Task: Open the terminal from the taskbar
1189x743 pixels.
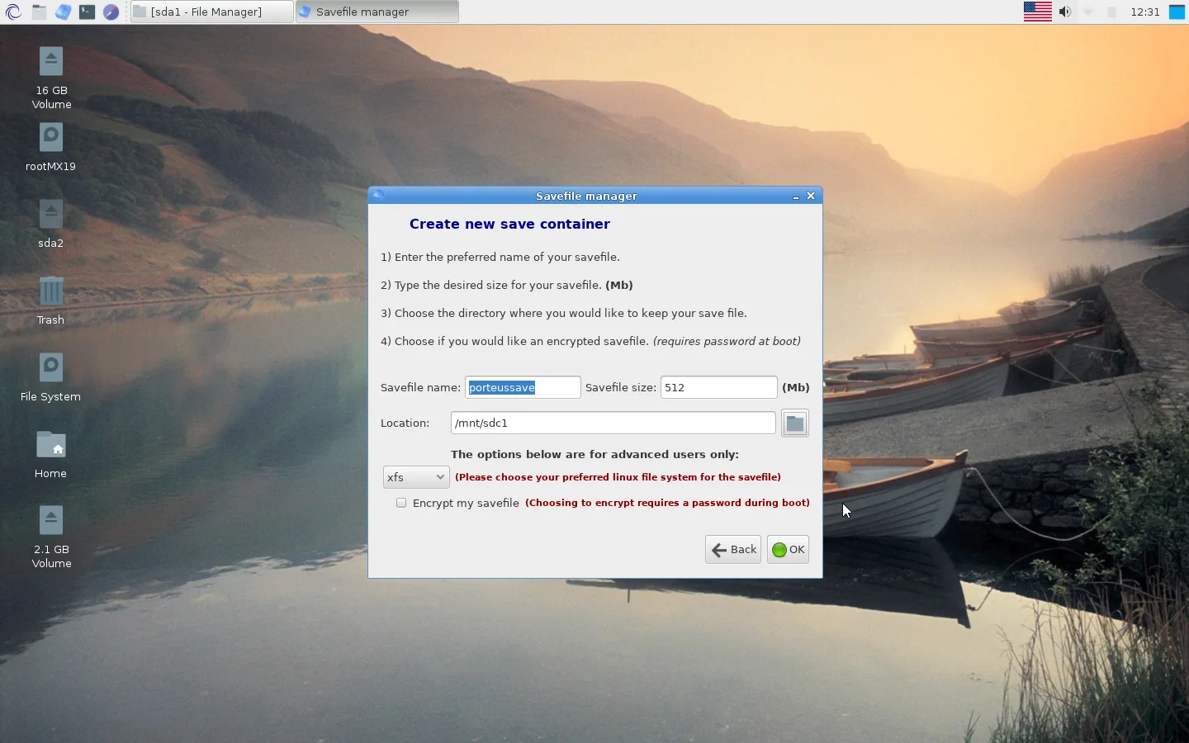Action: point(88,12)
